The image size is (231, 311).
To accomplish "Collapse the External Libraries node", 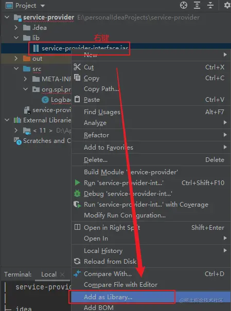I will point(7,120).
